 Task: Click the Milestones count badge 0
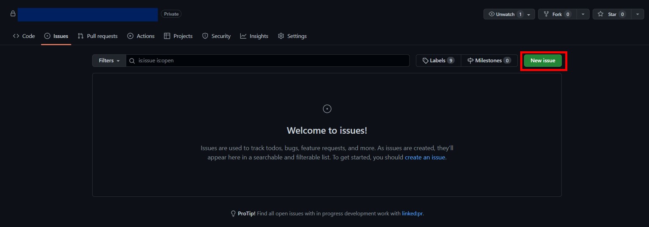pos(507,61)
